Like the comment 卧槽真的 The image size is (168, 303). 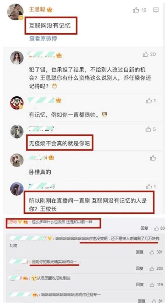(153, 158)
